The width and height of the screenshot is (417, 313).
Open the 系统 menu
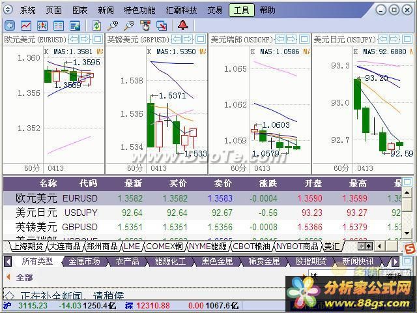[x=27, y=10]
